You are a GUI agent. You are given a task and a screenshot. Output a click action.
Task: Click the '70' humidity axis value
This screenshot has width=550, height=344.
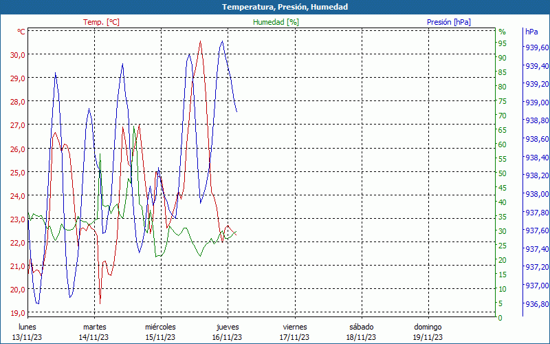tap(503, 116)
